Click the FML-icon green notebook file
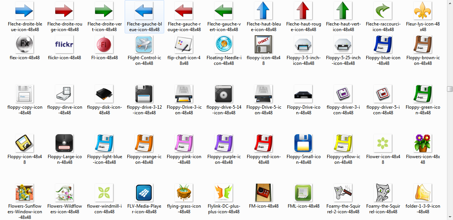This screenshot has width=453, height=220. (304, 193)
